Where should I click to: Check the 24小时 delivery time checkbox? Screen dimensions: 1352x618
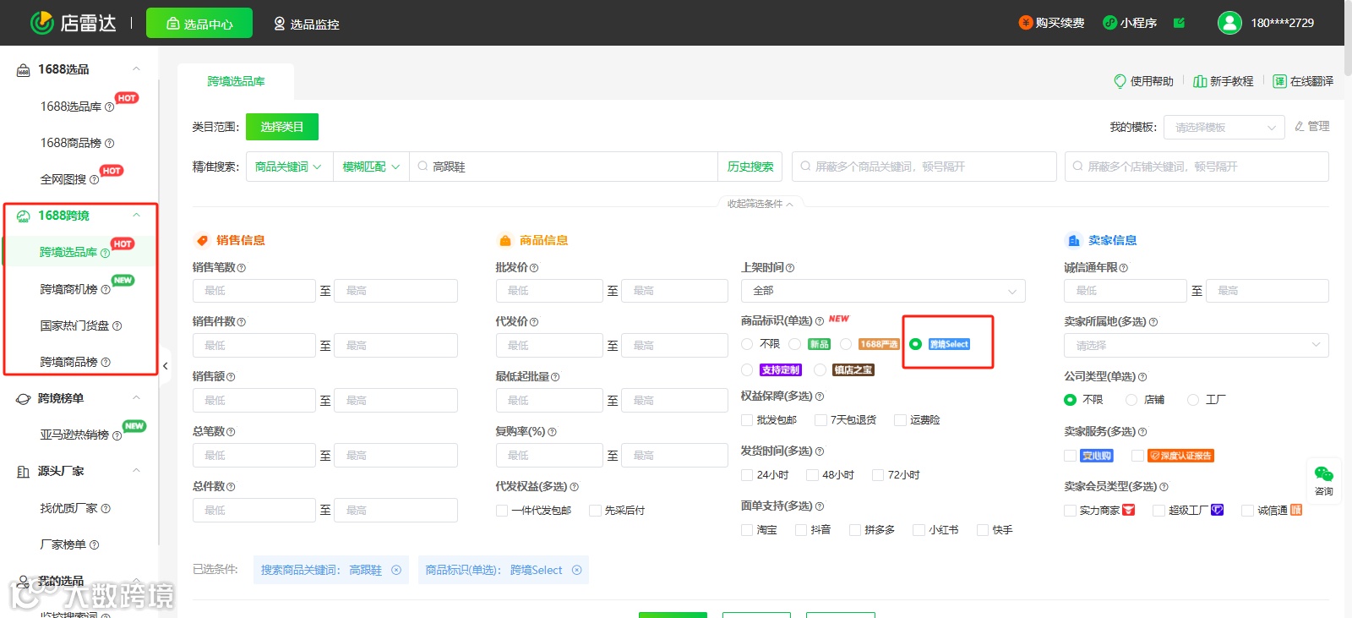(747, 475)
